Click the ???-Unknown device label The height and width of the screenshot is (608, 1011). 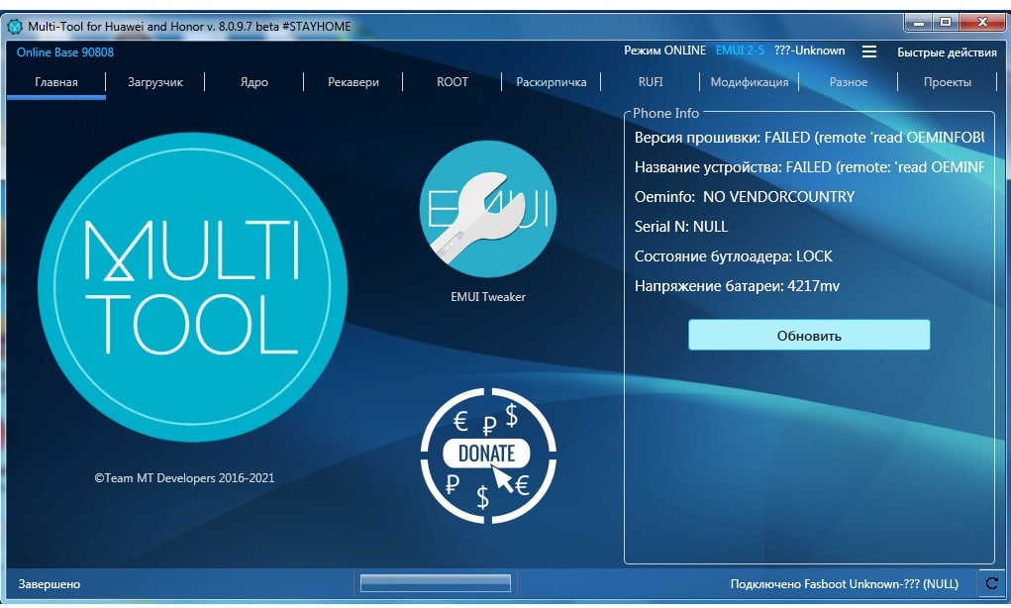point(809,51)
